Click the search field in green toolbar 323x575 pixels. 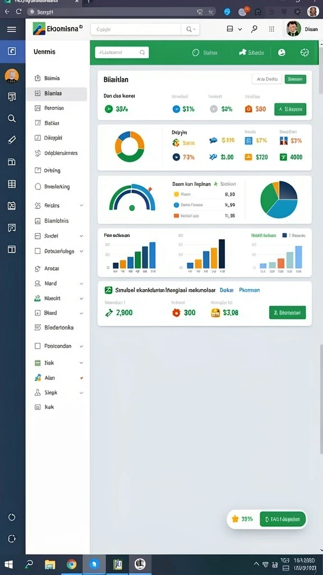point(122,52)
